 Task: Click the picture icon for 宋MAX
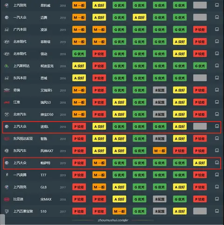(x=217, y=199)
